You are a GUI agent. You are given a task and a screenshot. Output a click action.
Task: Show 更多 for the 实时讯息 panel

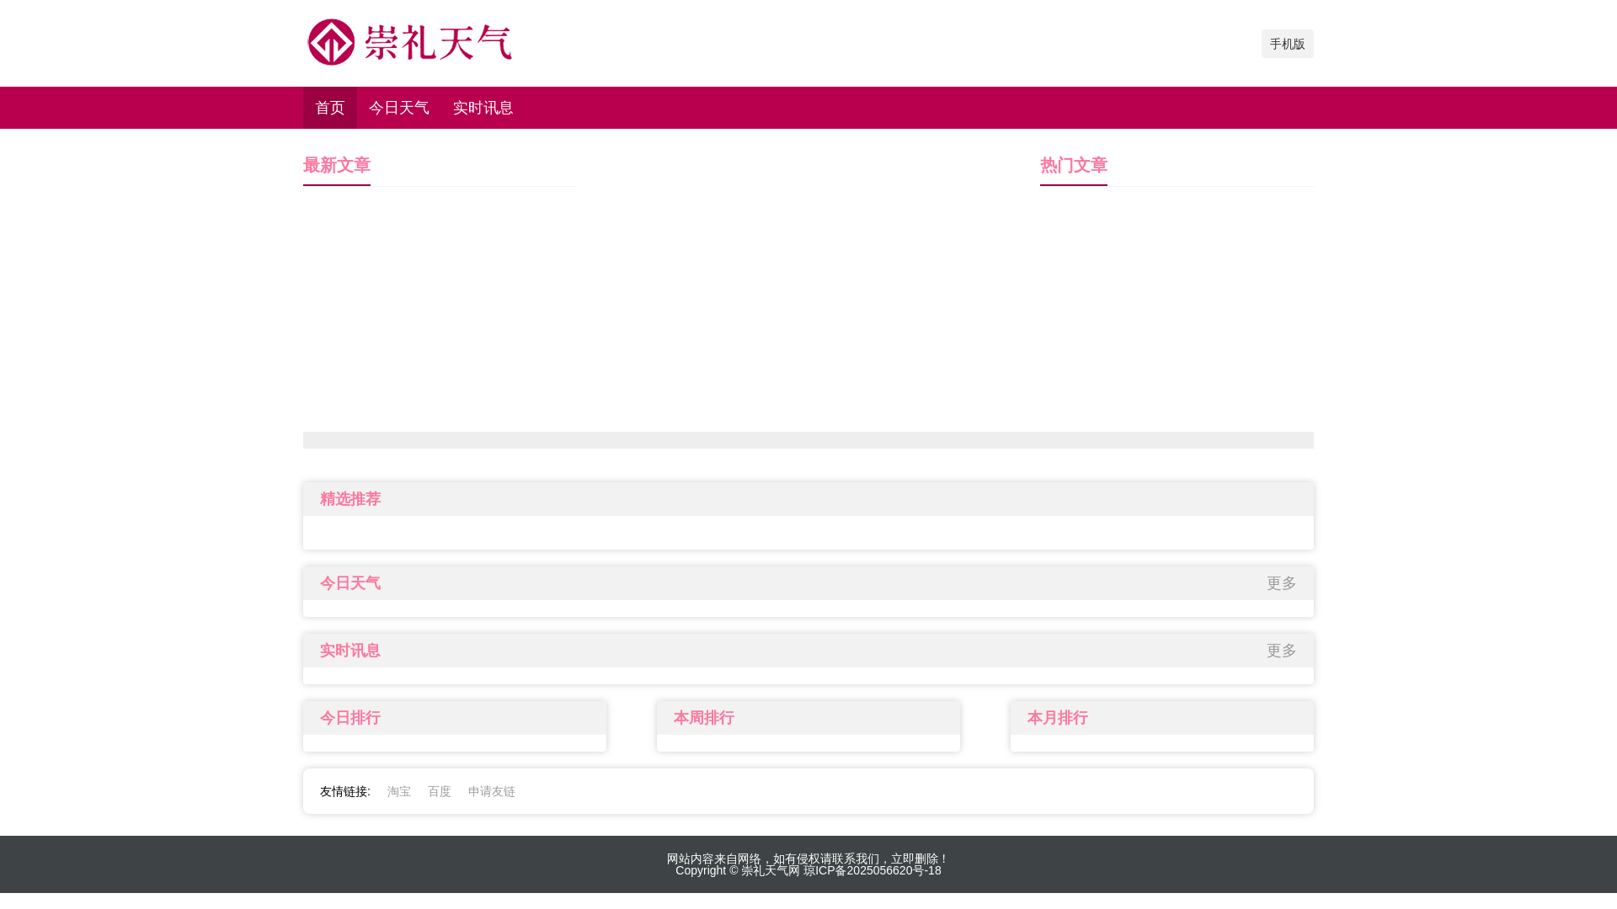pyautogui.click(x=1282, y=651)
